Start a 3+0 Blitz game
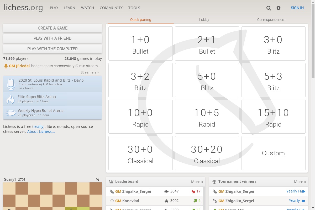315x210 pixels. coord(274,44)
